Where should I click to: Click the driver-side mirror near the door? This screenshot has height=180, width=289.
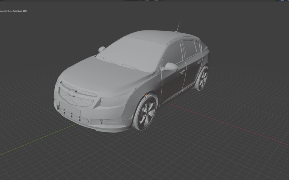[x=171, y=67]
